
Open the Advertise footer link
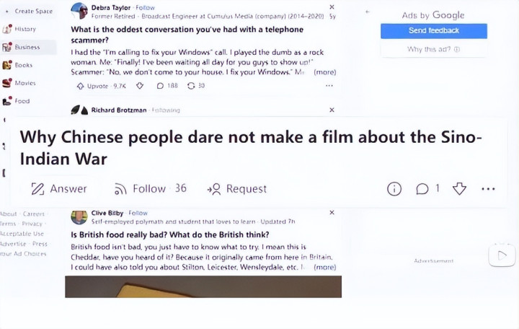pos(13,244)
